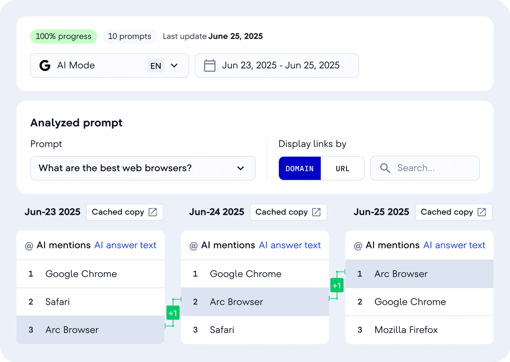510x362 pixels.
Task: Click the 100% progress indicator pill
Action: (63, 36)
